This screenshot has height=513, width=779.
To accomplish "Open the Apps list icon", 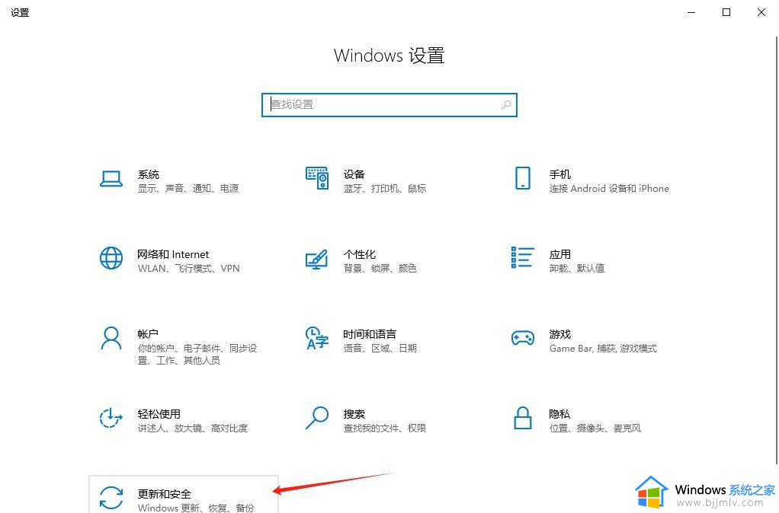I will [x=523, y=257].
